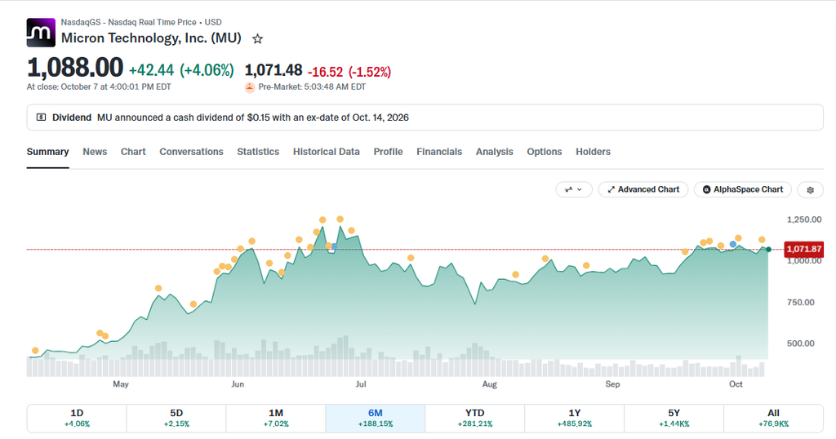Switch to the News tab
Image resolution: width=836 pixels, height=439 pixels.
(x=95, y=152)
